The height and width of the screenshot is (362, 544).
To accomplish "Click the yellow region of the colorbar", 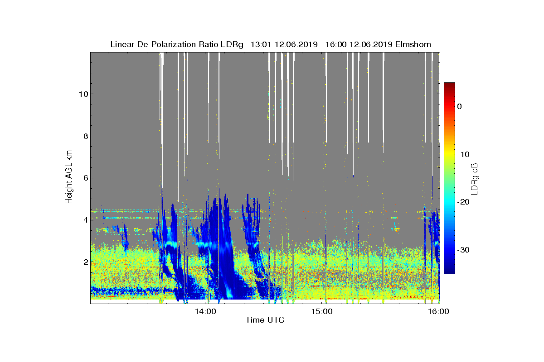I will (x=449, y=154).
